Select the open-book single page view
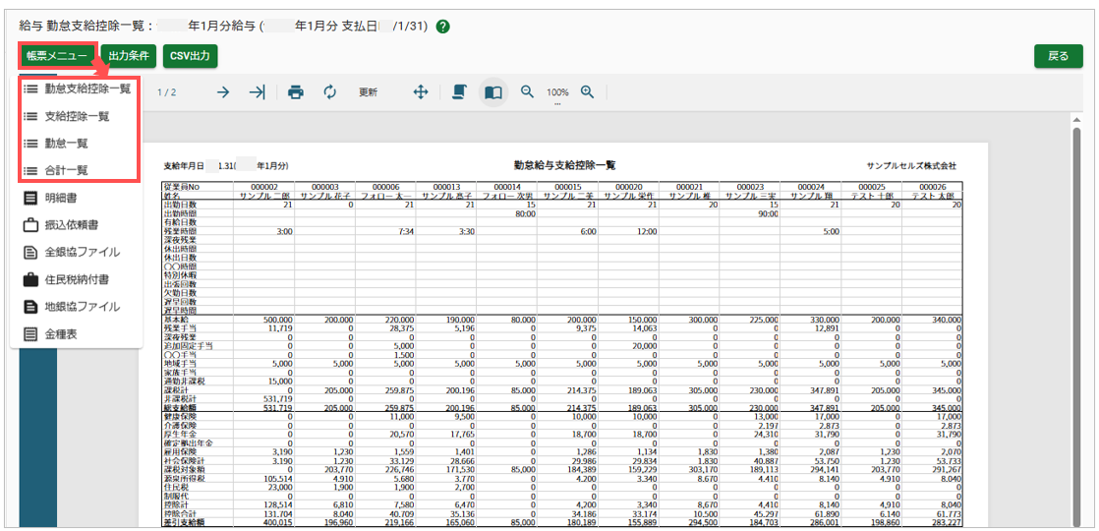 [x=493, y=92]
